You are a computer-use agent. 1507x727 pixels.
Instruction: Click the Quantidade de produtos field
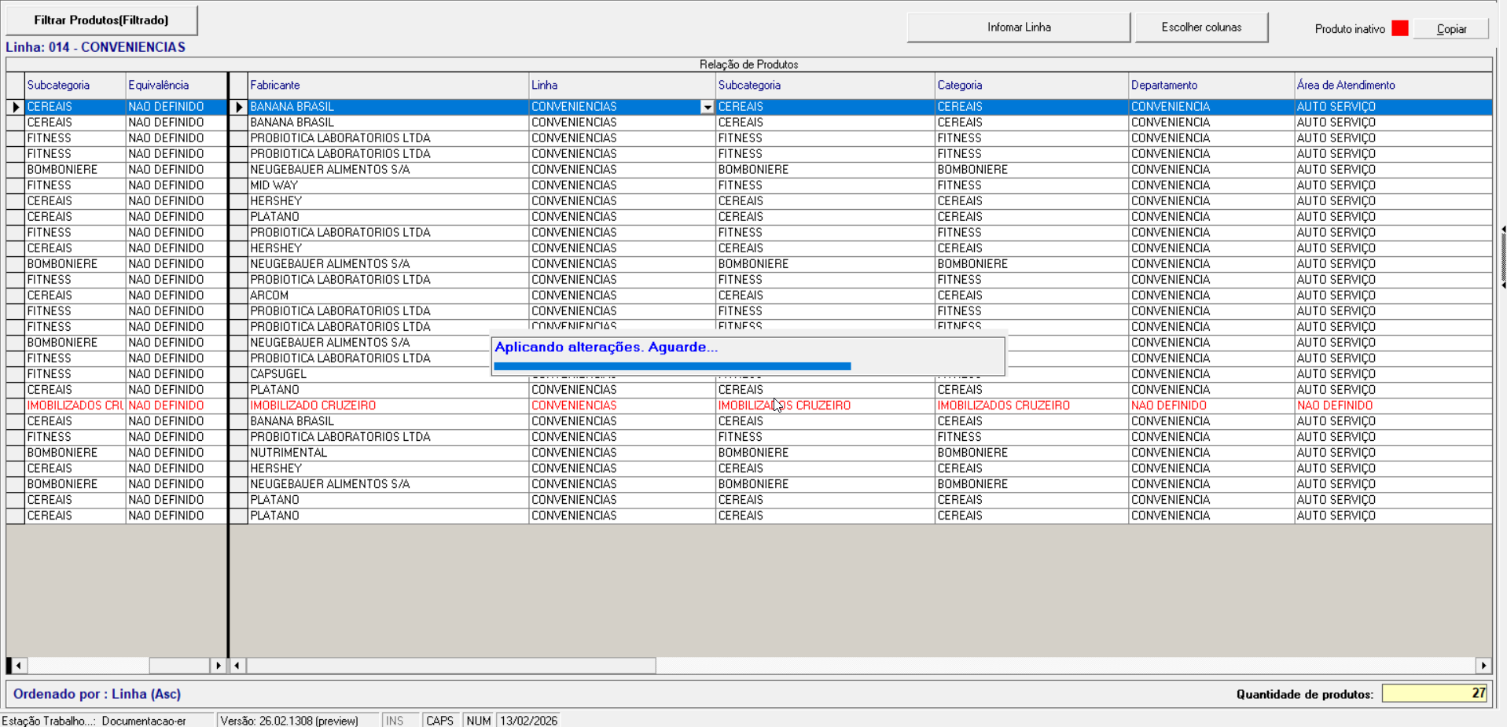coord(1434,693)
